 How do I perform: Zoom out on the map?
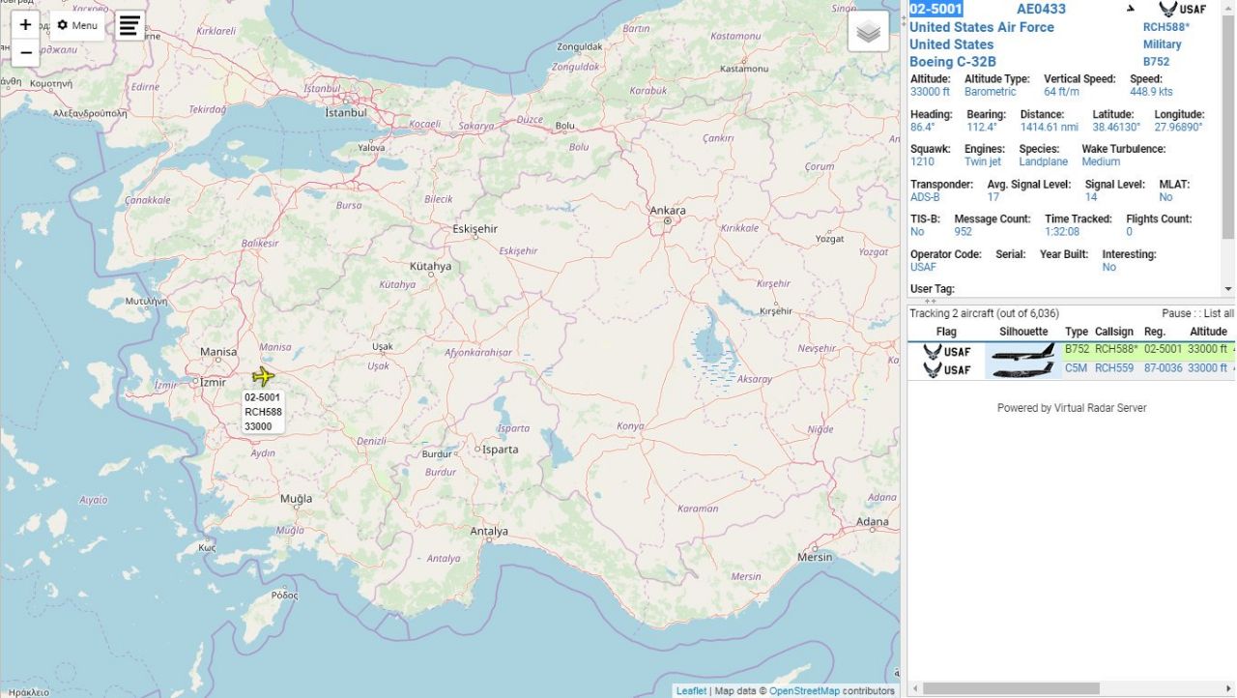(25, 53)
